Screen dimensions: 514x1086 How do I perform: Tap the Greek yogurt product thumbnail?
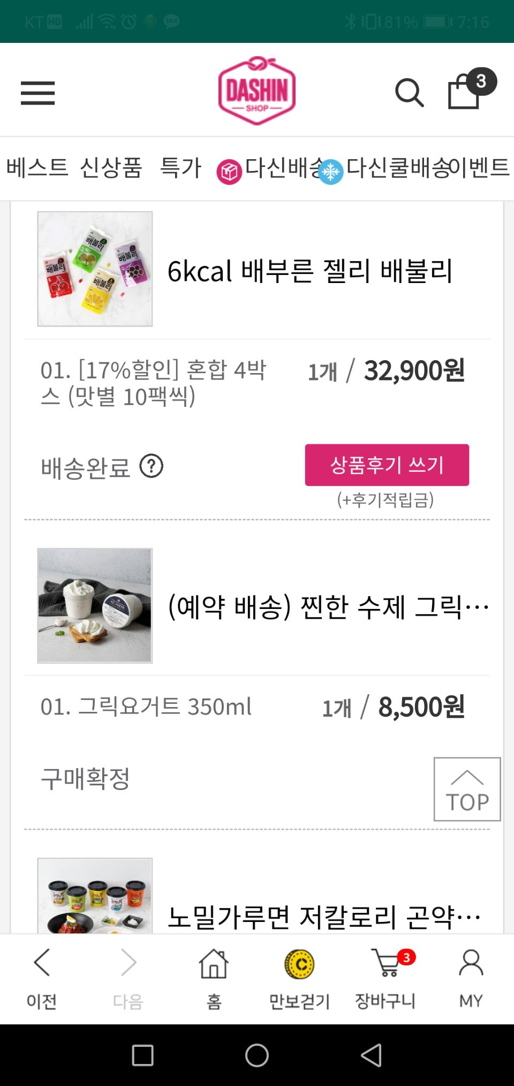point(95,605)
